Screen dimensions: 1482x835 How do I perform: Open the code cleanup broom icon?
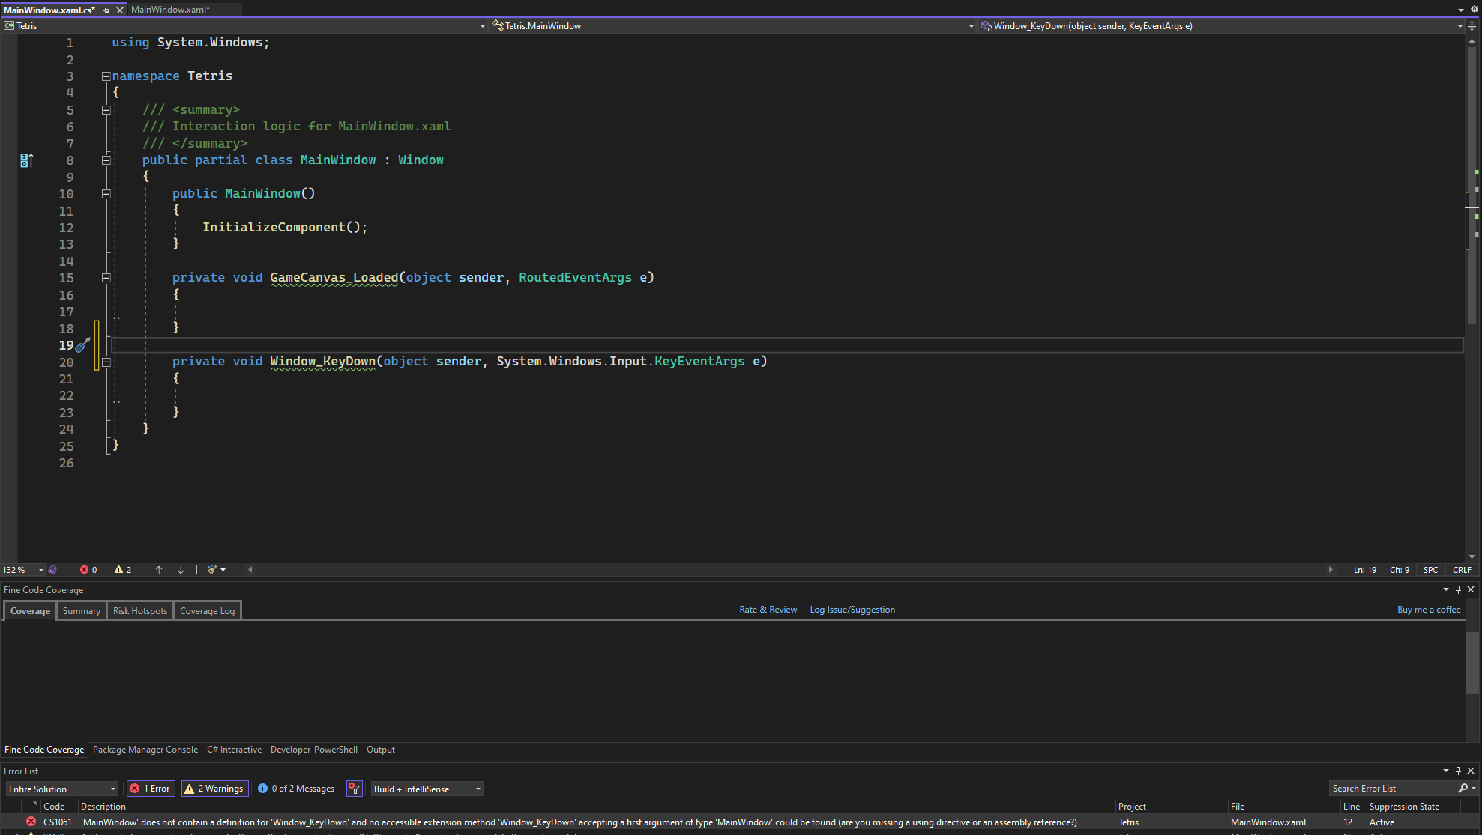213,570
